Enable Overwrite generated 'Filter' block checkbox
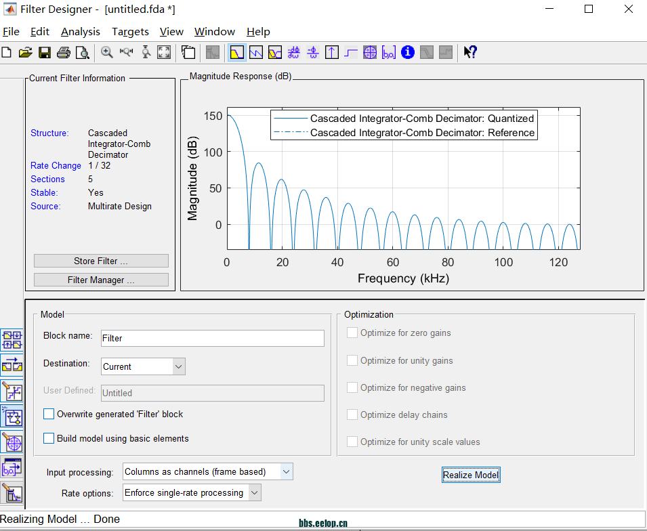 49,414
